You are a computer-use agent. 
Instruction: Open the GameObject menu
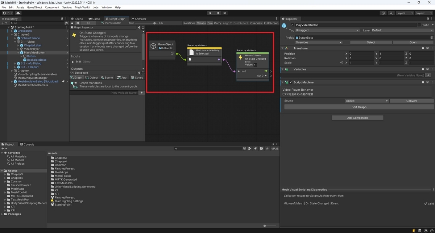34,7
